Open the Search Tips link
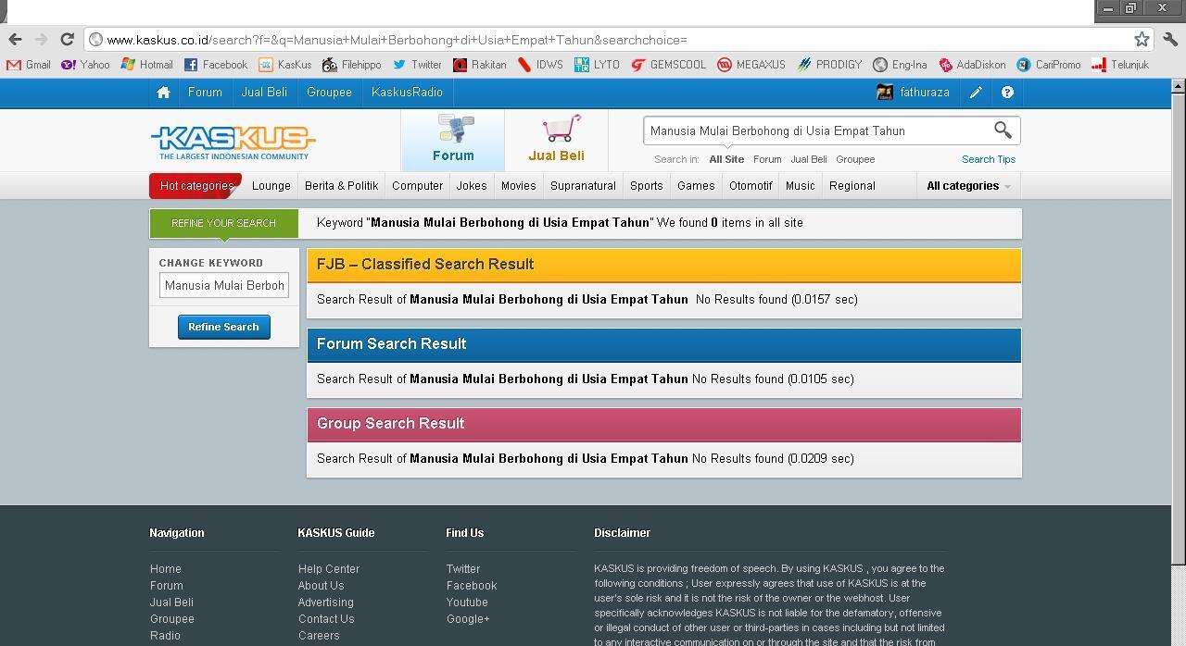This screenshot has width=1186, height=646. pos(989,159)
